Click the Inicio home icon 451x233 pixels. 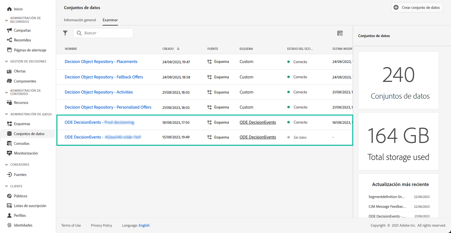point(9,9)
